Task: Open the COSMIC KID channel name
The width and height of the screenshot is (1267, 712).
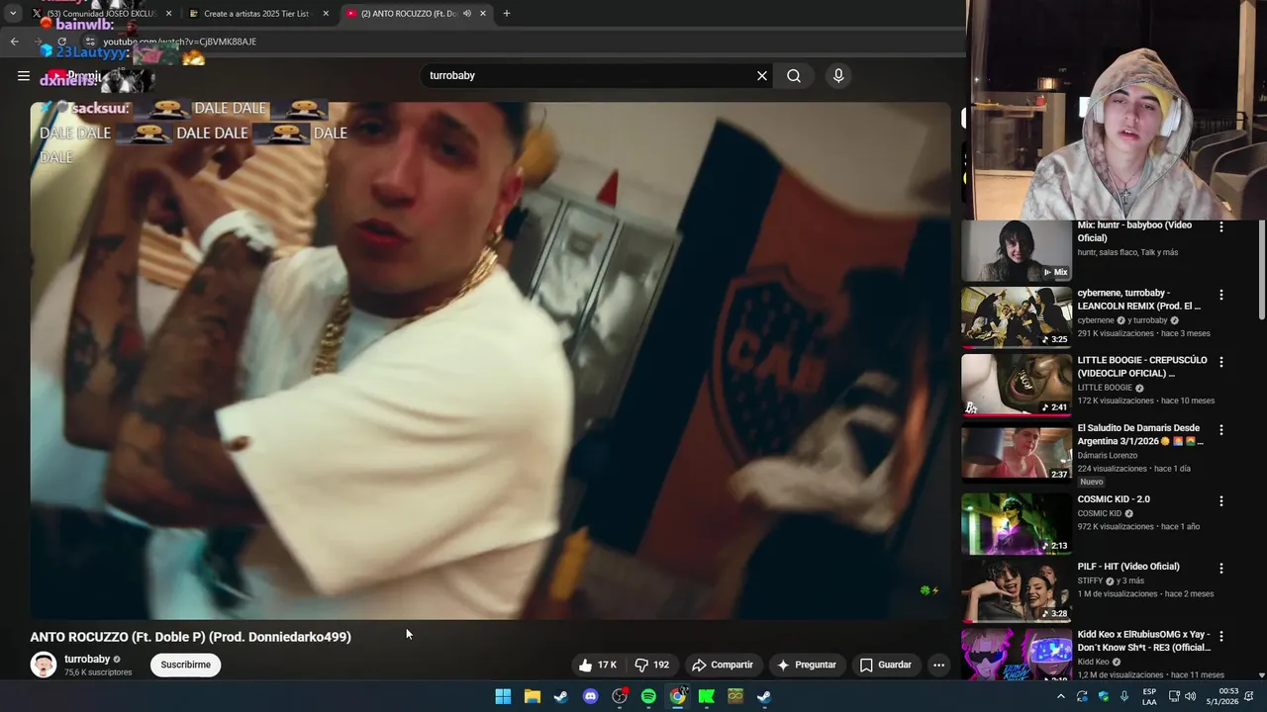Action: pos(1099,513)
